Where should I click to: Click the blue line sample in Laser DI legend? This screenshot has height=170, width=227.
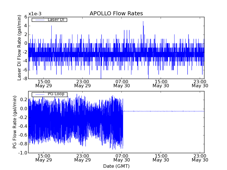(x=39, y=20)
